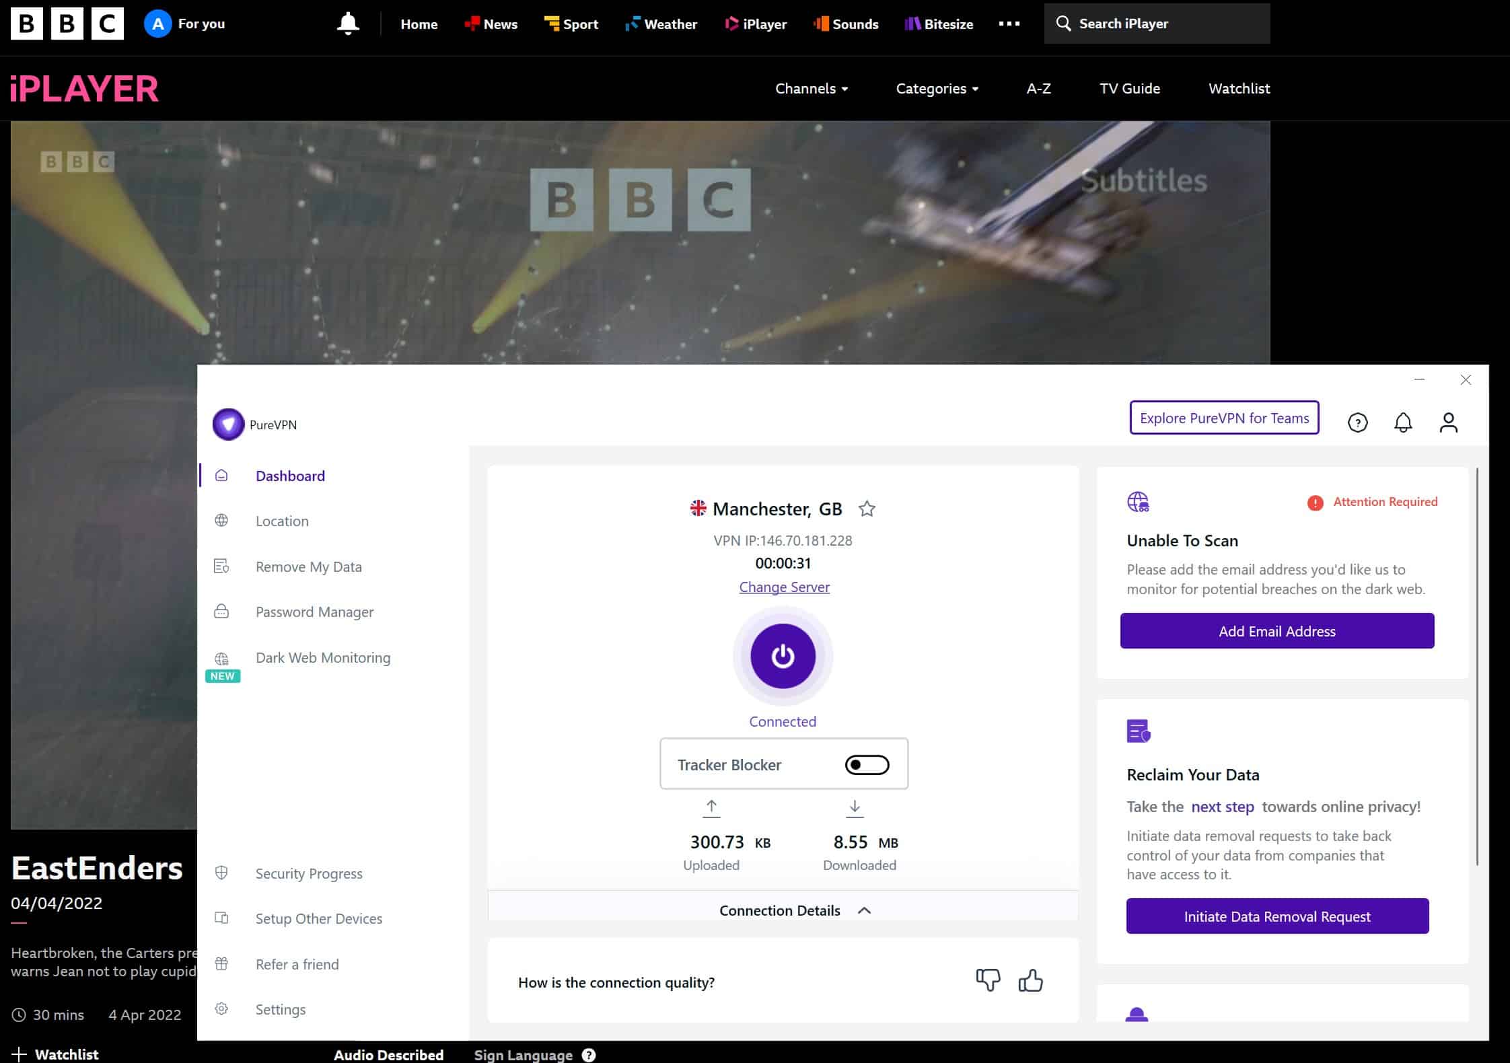Open iPlayer link in BBC top navigation
Image resolution: width=1510 pixels, height=1063 pixels.
[x=756, y=24]
